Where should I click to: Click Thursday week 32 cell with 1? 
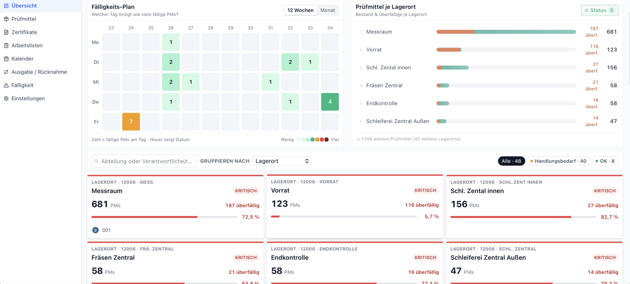tap(290, 102)
